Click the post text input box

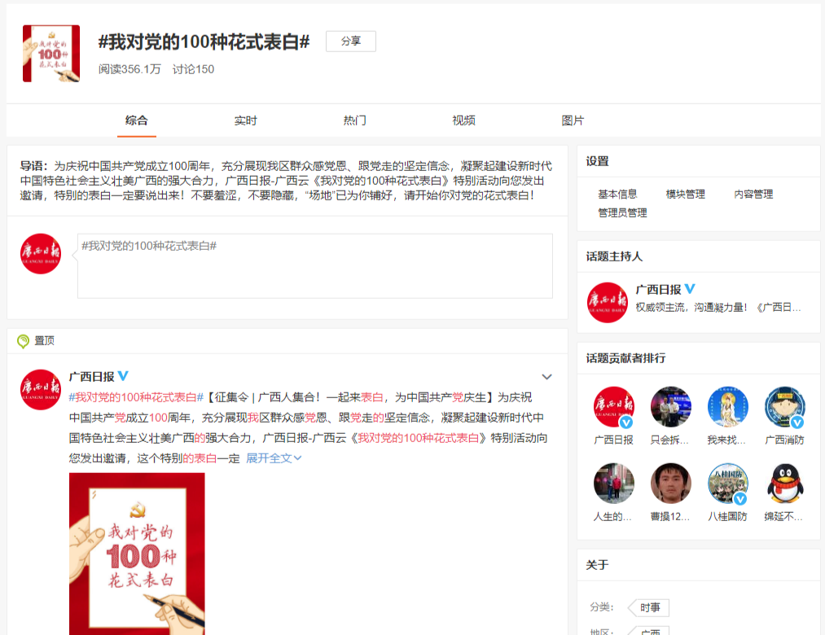click(x=315, y=266)
